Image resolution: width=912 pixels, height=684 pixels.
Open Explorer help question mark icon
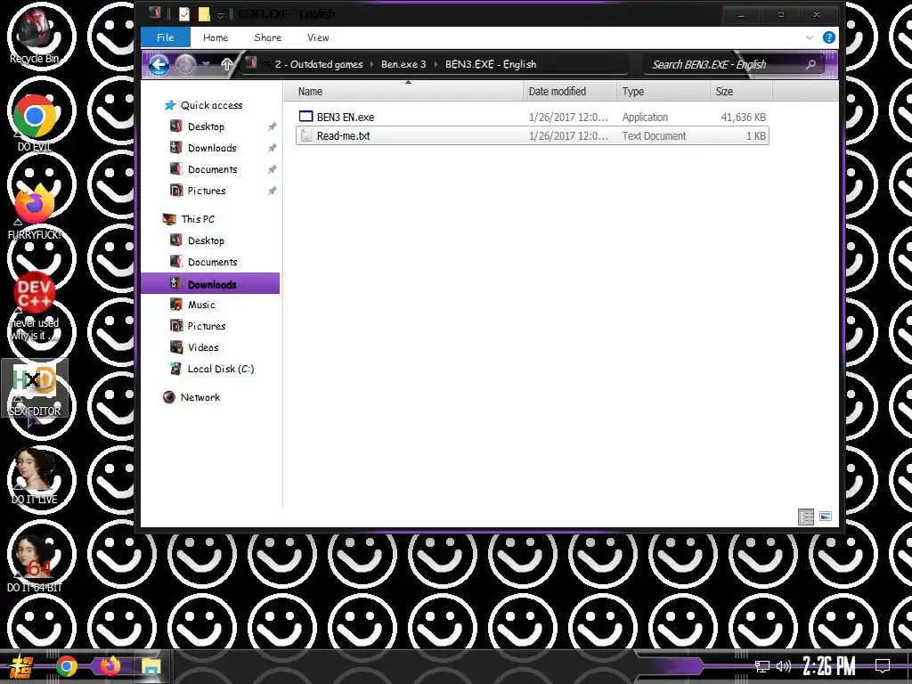tap(829, 37)
